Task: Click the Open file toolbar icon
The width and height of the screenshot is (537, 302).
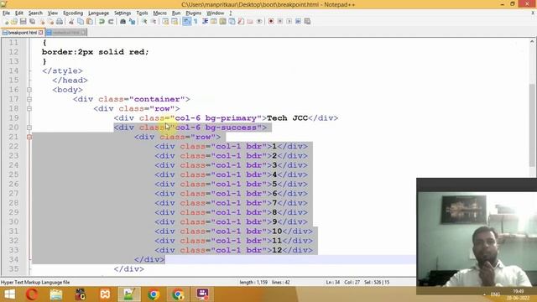Action: 14,22
